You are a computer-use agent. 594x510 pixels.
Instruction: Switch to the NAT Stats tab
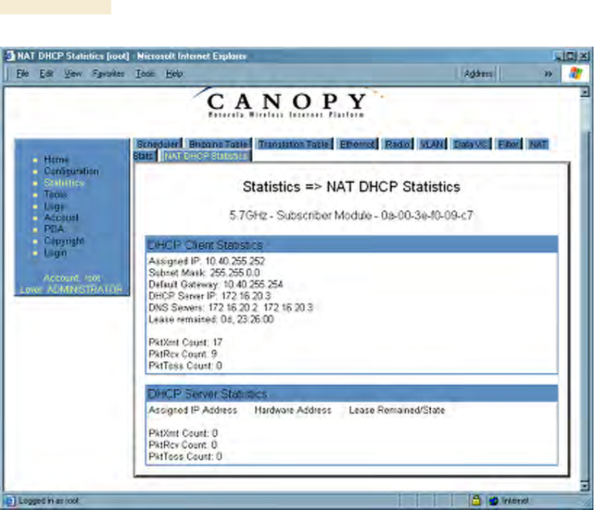click(x=538, y=144)
